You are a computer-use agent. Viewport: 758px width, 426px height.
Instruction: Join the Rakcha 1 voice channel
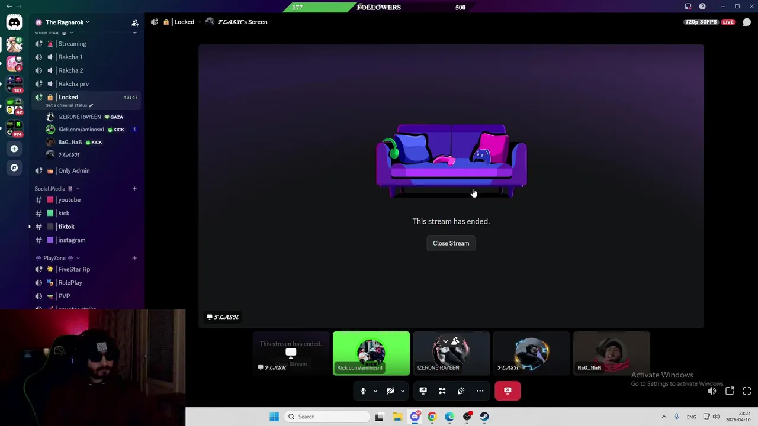[x=86, y=57]
